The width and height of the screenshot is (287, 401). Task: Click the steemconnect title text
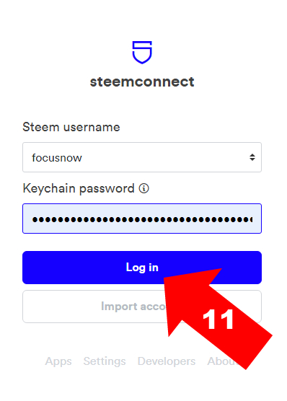(142, 81)
